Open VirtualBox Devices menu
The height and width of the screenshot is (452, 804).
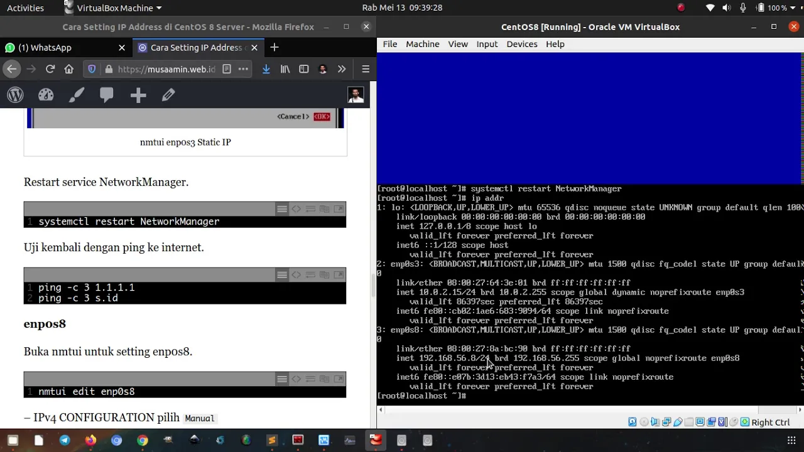[x=522, y=44]
